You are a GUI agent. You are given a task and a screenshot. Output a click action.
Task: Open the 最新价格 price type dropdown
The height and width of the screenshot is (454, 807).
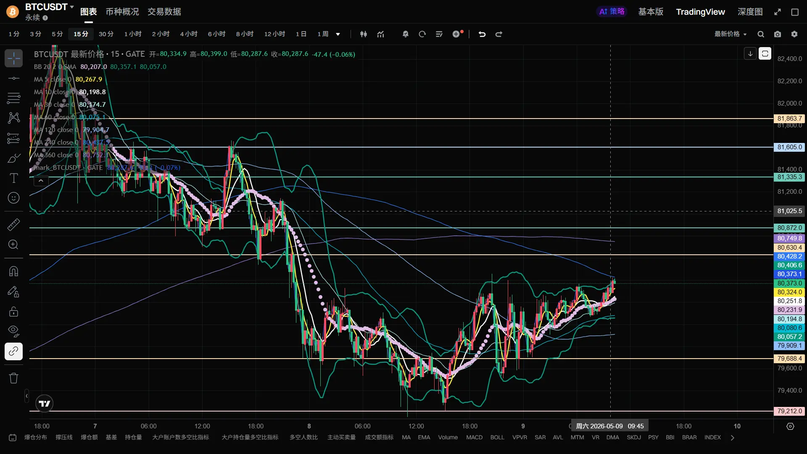pos(731,34)
